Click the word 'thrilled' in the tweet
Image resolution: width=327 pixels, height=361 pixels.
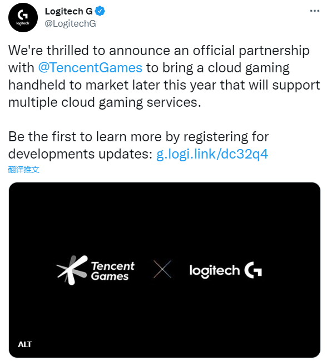coord(68,51)
